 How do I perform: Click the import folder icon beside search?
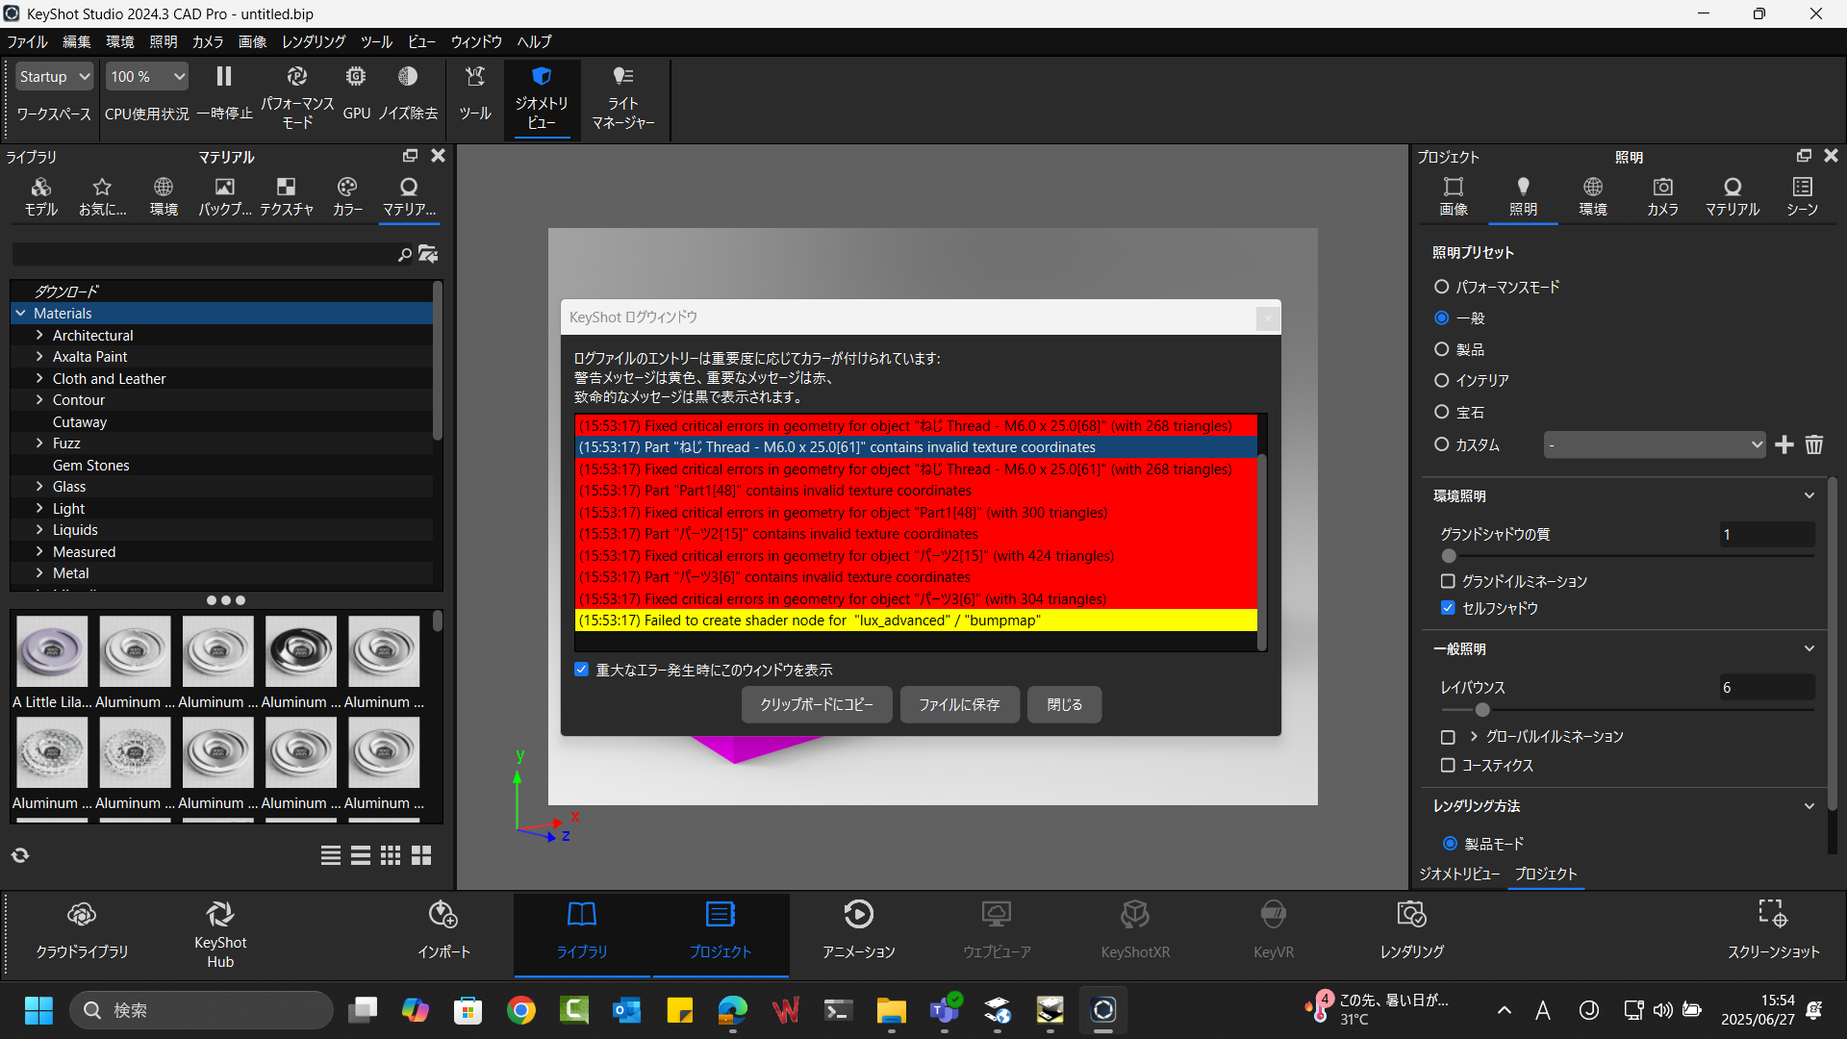point(428,254)
